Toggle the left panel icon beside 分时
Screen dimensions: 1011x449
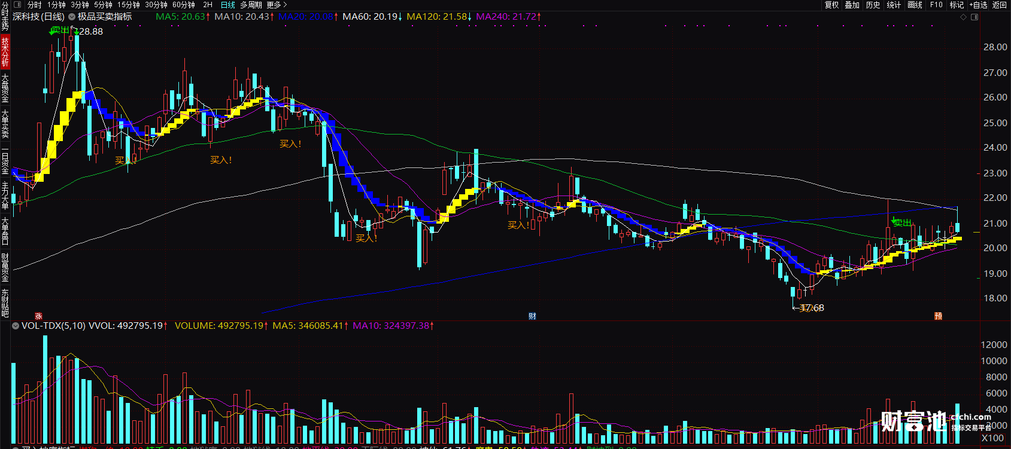17,5
